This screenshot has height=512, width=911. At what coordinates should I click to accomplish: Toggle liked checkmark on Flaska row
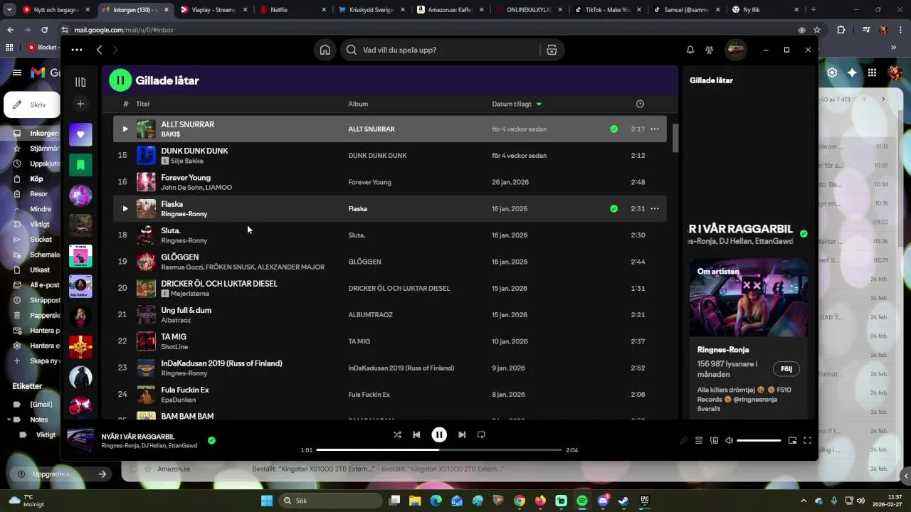point(614,208)
